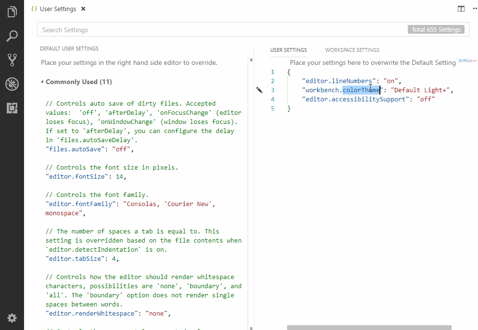
Task: Split the settings editor
Action: pos(461,9)
